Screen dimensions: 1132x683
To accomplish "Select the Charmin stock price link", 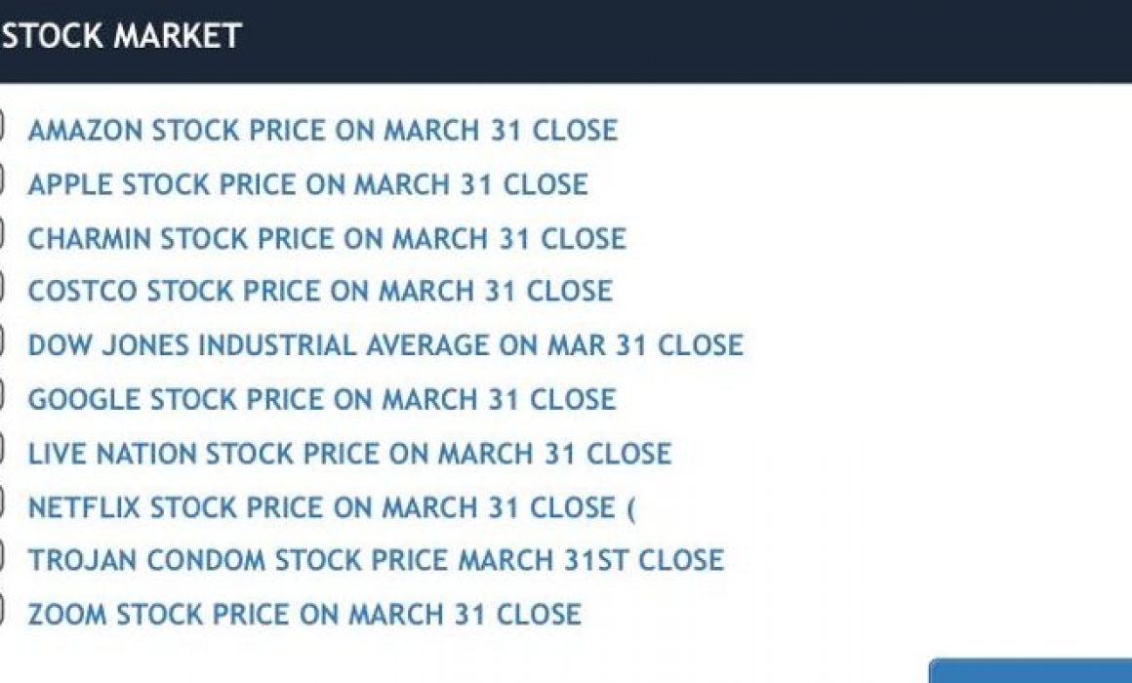I will (x=326, y=238).
